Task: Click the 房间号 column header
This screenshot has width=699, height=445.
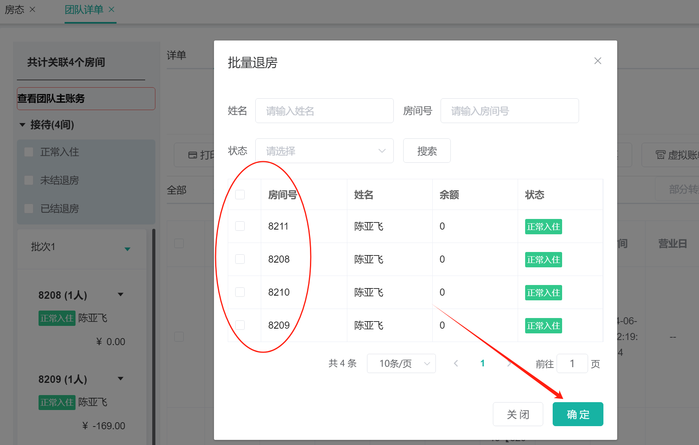Action: tap(282, 195)
